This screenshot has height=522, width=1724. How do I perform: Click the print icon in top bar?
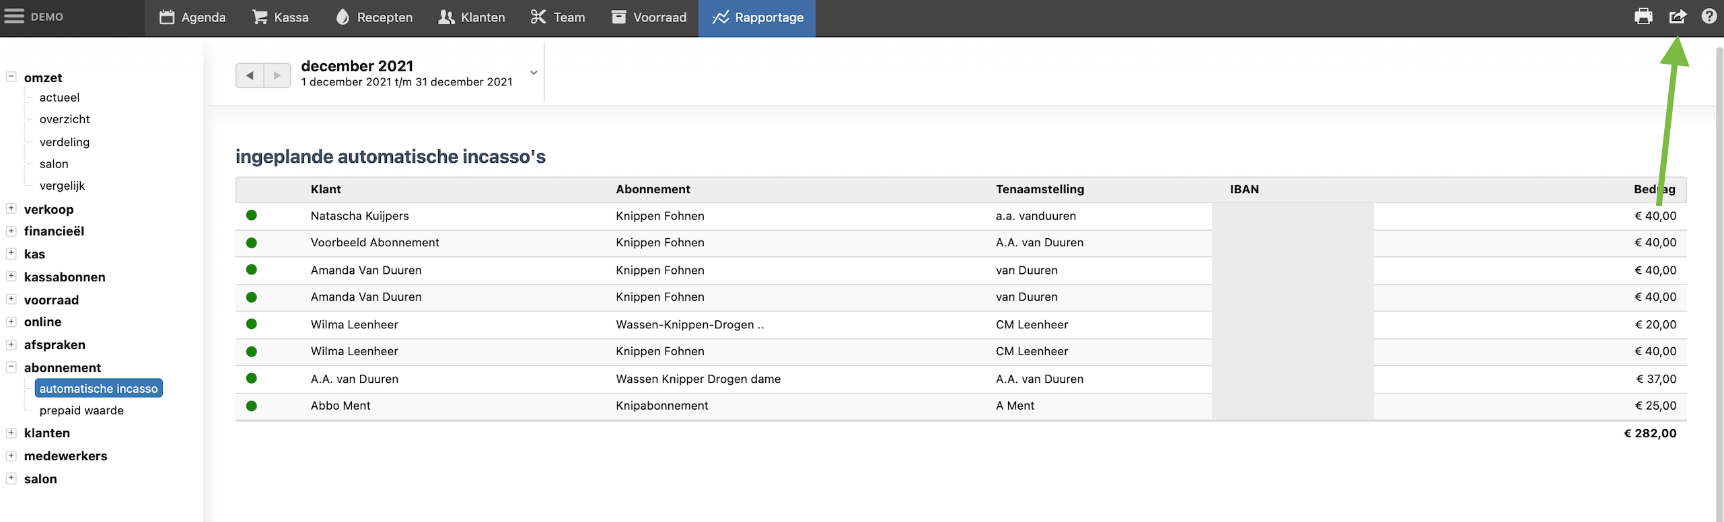(x=1643, y=16)
